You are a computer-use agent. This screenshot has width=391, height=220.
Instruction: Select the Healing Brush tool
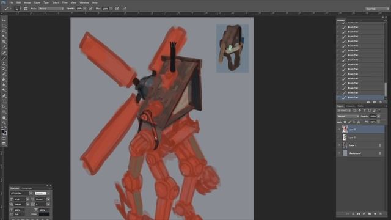point(4,53)
